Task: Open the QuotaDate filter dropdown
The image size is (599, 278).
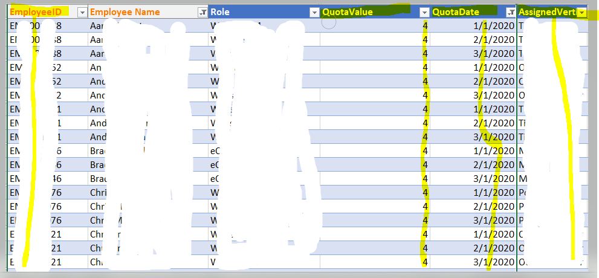Action: coord(511,13)
